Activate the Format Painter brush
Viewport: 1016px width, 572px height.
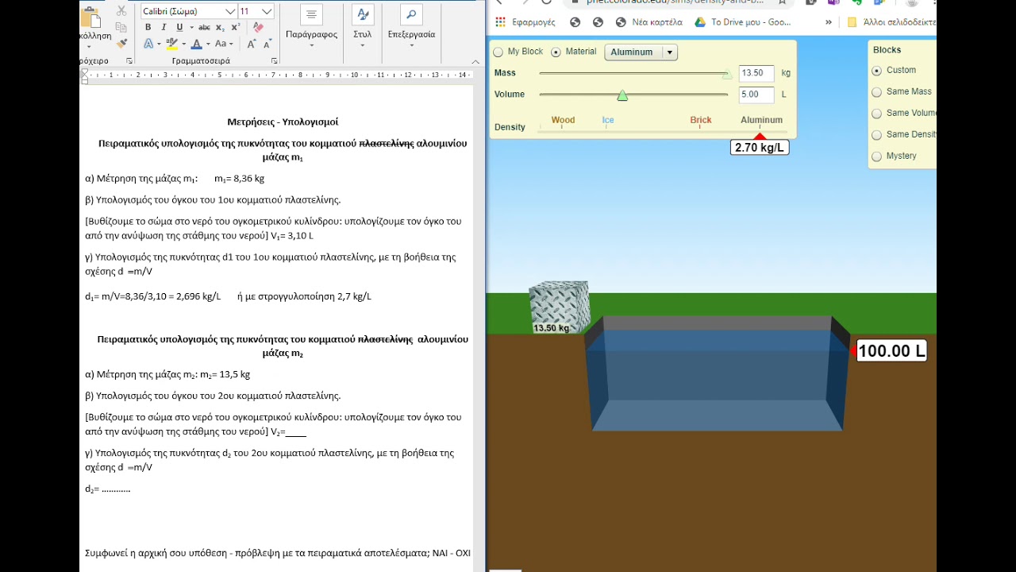pos(121,44)
